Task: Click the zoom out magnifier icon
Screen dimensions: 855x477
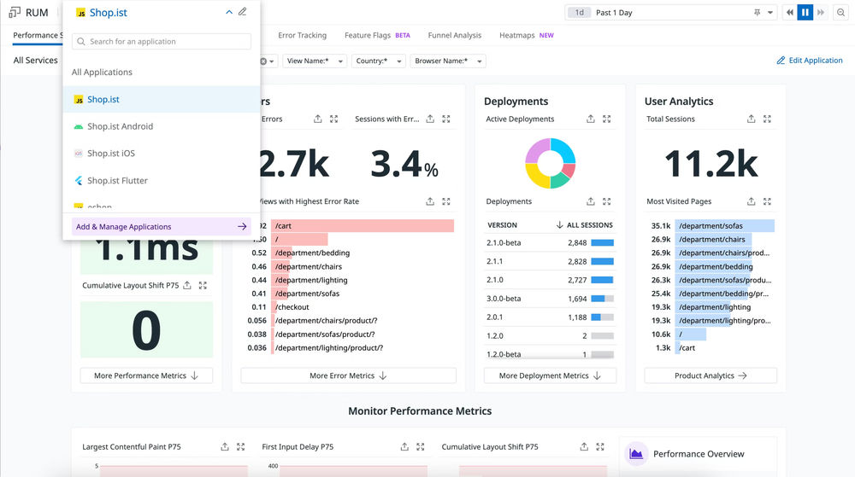Action: (x=840, y=13)
